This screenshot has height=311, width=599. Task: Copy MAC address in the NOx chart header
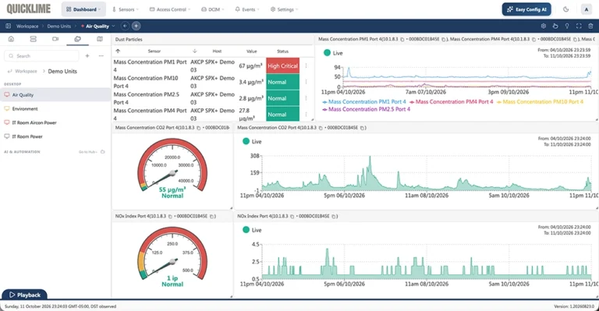333,217
